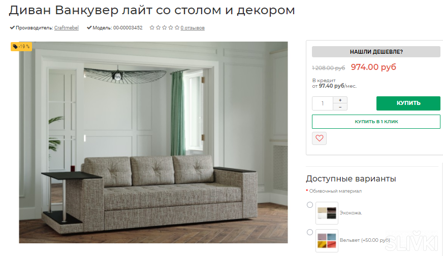The height and width of the screenshot is (256, 443).
Task: Click the SLIVKI watermark logo
Action: (412, 241)
